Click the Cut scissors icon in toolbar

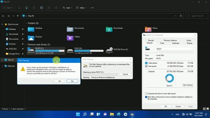(x=19, y=8)
